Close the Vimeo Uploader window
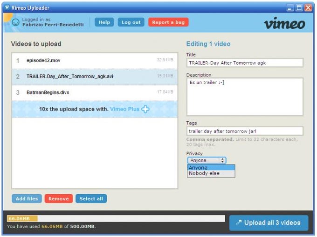The image size is (317, 237). tap(308, 8)
